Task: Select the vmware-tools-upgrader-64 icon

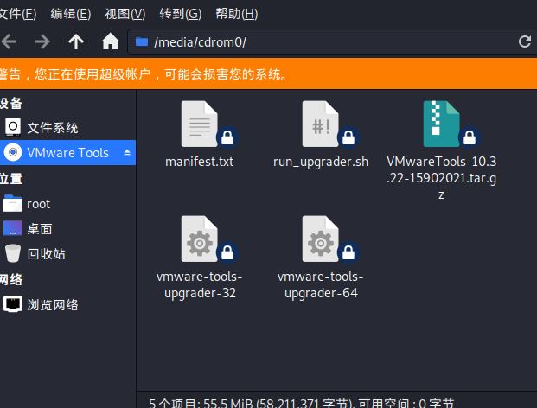Action: pyautogui.click(x=321, y=239)
